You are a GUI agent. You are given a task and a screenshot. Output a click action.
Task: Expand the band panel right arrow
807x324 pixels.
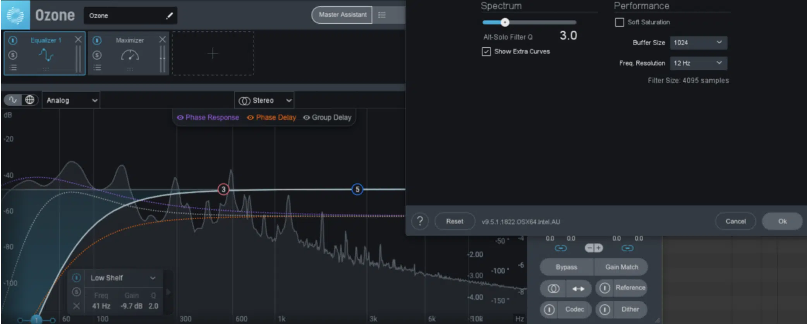[168, 292]
